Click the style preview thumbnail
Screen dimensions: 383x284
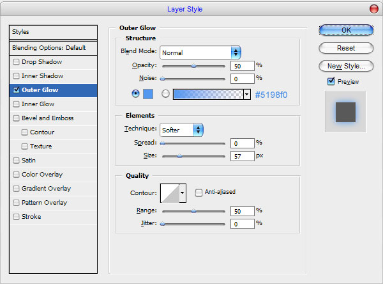345,112
